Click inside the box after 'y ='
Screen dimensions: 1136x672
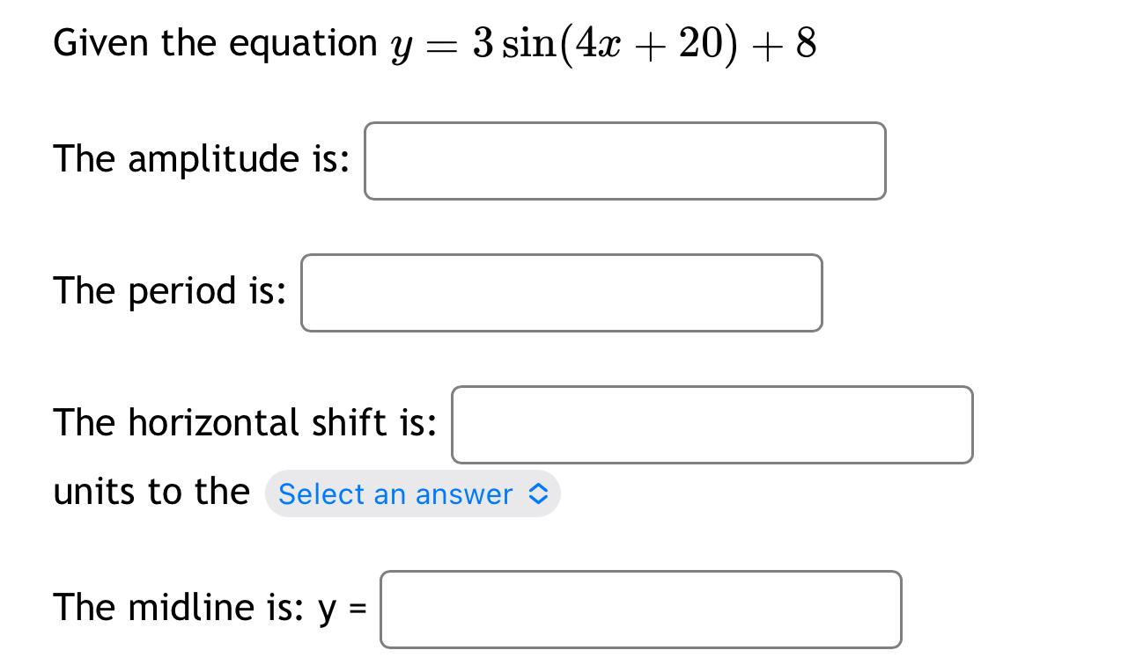[x=641, y=610]
